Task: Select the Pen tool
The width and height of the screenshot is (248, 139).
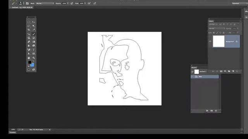Action: [29, 50]
